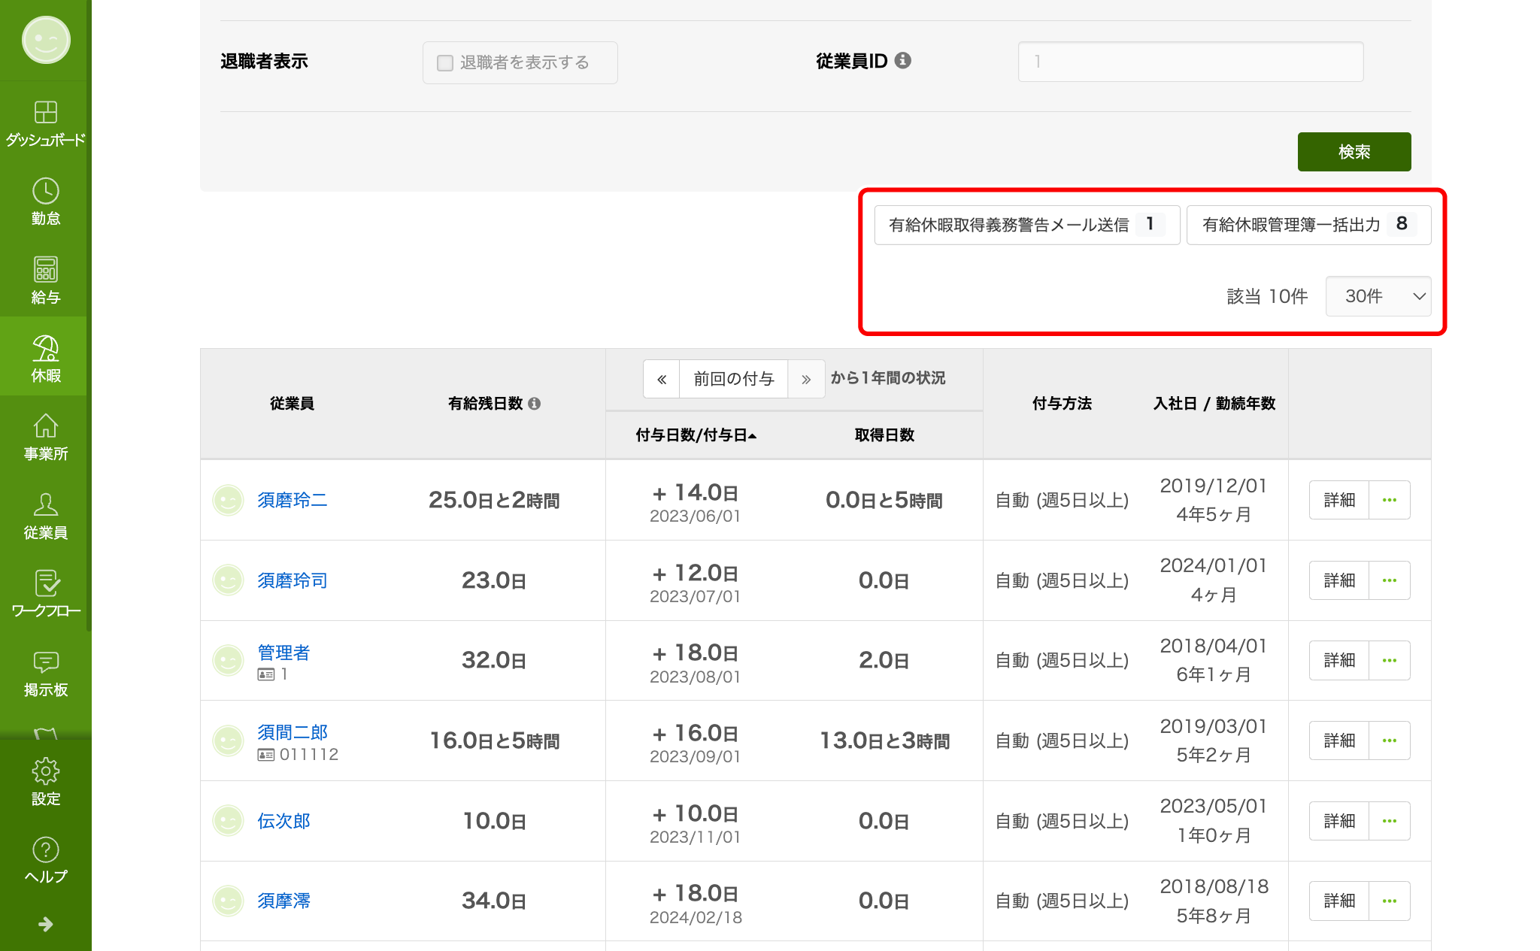Open employee link 須磨玲司
The image size is (1540, 951).
[293, 580]
